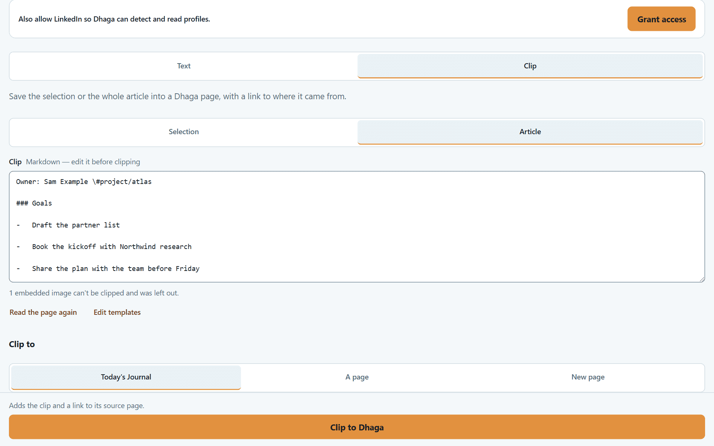Click the 'Also allow LinkedIn' message text

coord(114,19)
